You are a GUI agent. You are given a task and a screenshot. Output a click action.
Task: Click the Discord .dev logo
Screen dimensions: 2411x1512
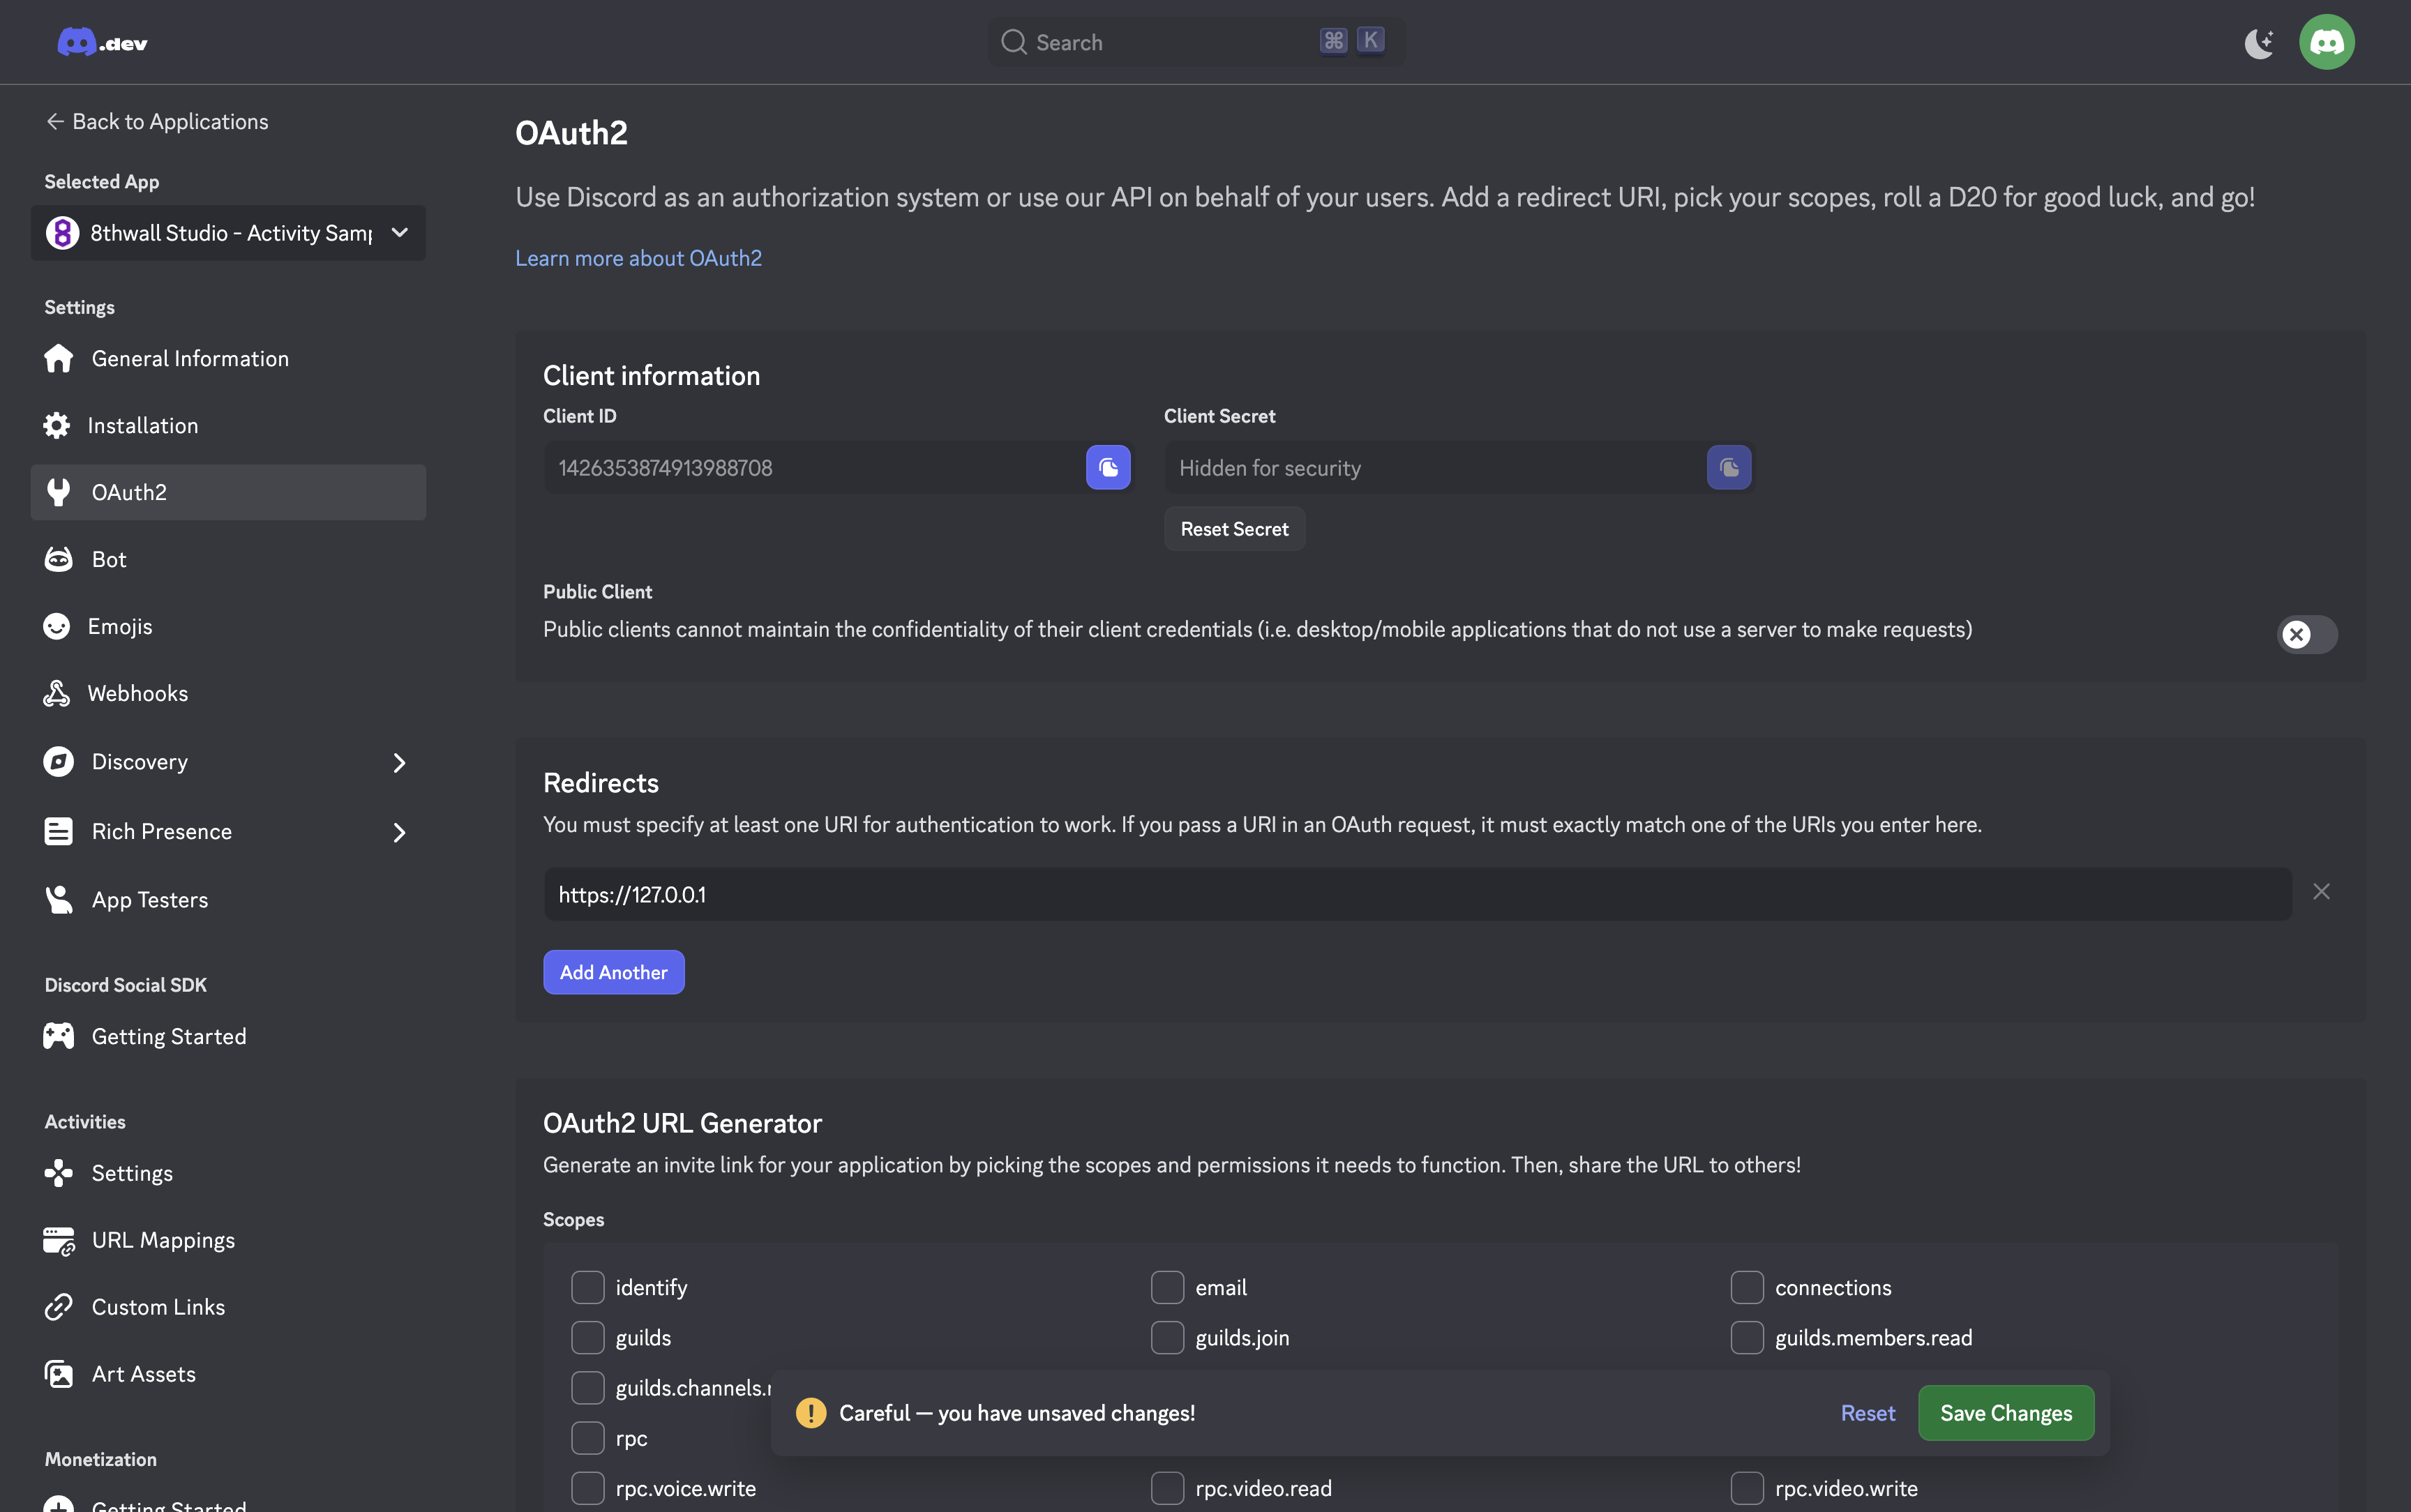[x=102, y=43]
